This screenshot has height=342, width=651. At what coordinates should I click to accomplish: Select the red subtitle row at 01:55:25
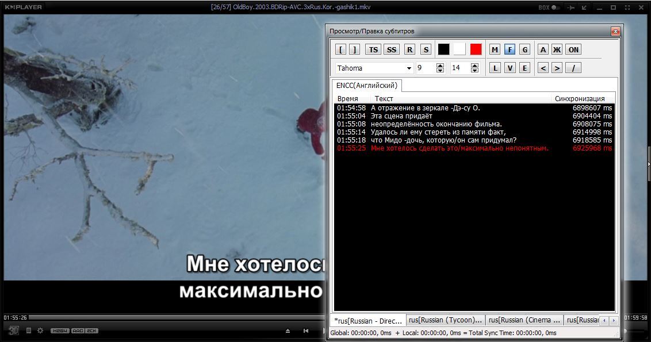click(474, 148)
